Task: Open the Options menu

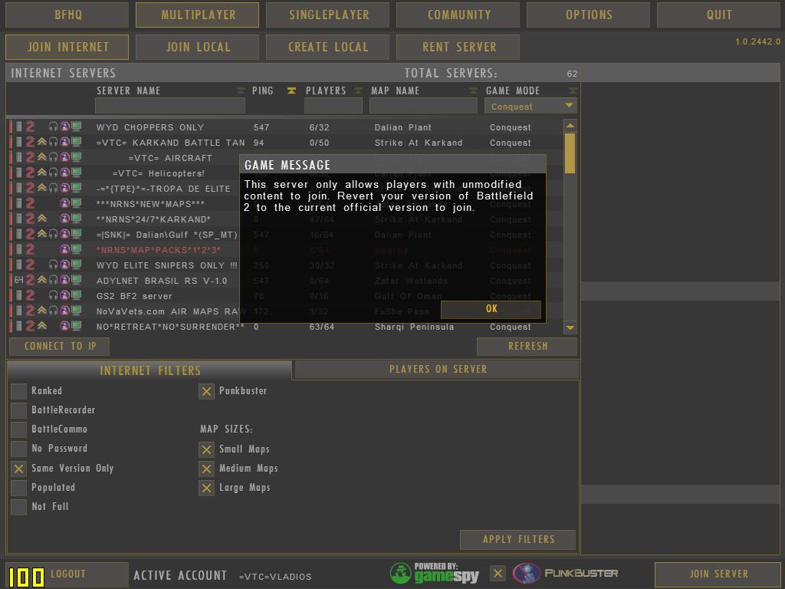Action: [x=588, y=15]
